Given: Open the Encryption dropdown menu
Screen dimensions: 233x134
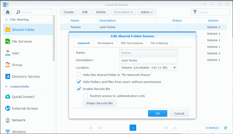Looking at the screenshot, I should pyautogui.click(x=123, y=12).
